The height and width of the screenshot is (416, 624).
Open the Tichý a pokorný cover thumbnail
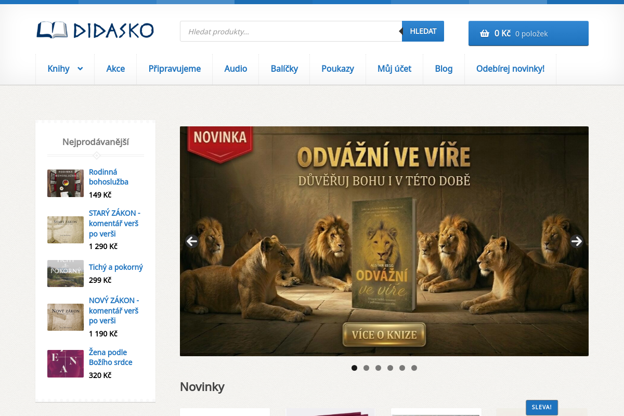66,274
